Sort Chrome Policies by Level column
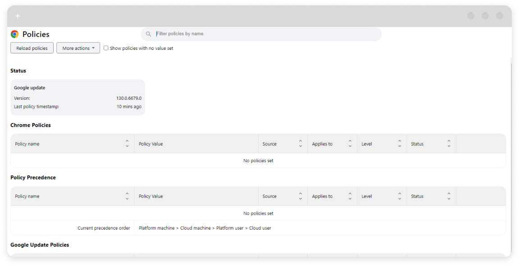 coord(400,144)
